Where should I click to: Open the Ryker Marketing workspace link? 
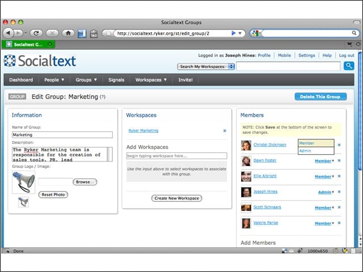click(143, 130)
